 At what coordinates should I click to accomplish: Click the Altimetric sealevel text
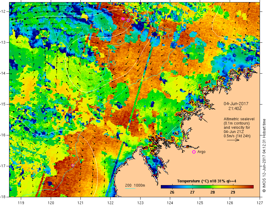239,119
